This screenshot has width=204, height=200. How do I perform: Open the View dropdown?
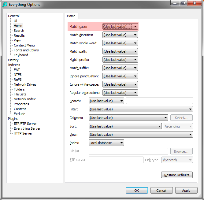click(x=141, y=135)
